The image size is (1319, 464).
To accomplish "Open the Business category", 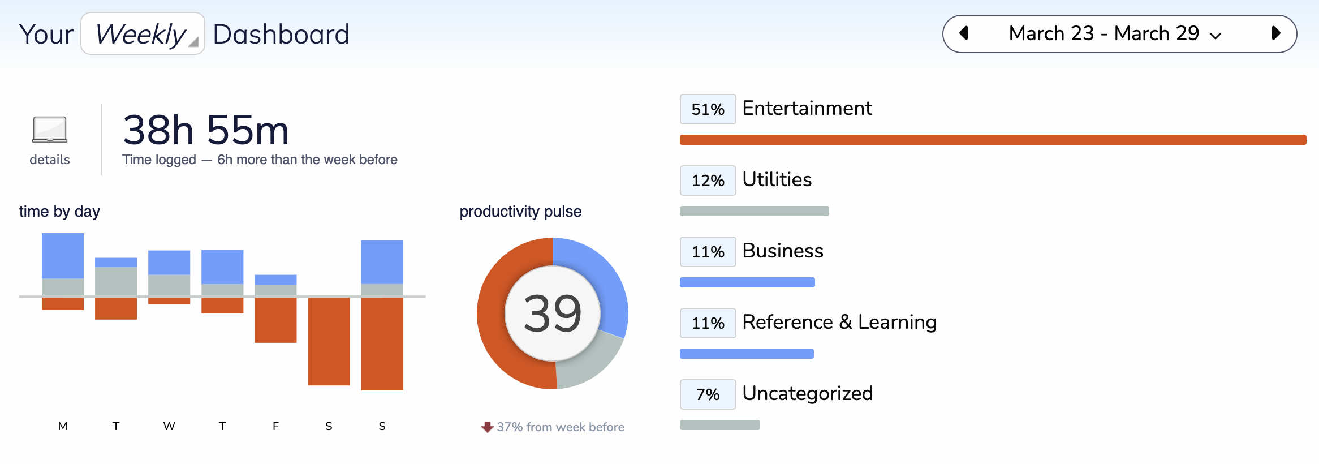I will (x=782, y=251).
